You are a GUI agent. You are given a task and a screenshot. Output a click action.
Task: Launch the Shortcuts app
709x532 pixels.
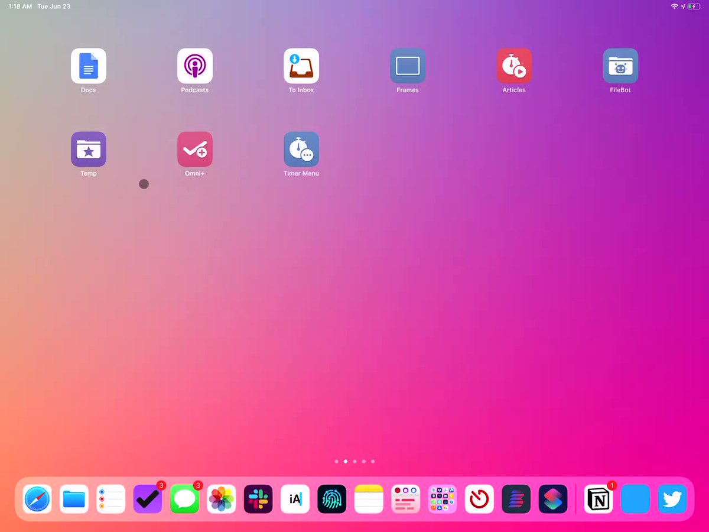click(553, 499)
